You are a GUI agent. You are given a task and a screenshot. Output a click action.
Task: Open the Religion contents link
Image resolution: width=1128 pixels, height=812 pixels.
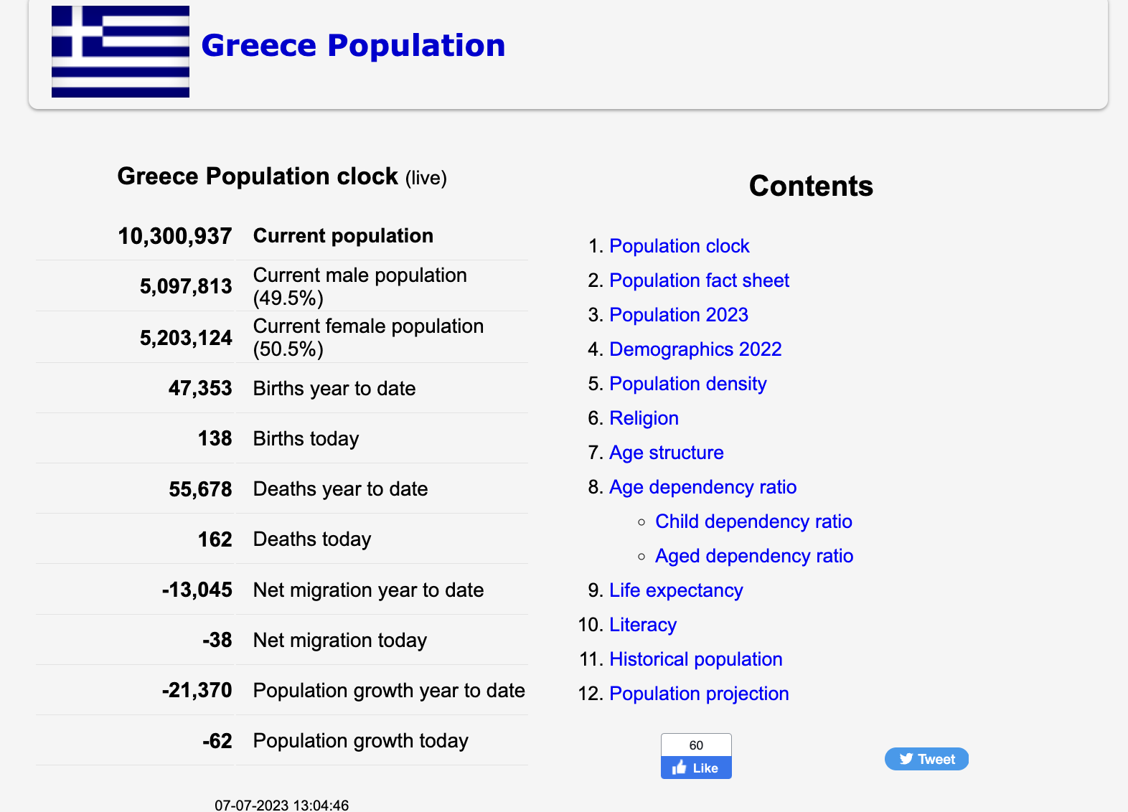(644, 418)
